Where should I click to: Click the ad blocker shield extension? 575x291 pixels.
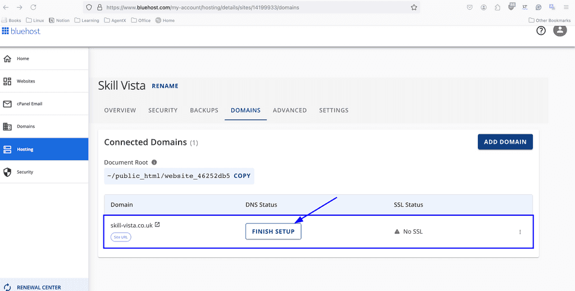click(512, 7)
